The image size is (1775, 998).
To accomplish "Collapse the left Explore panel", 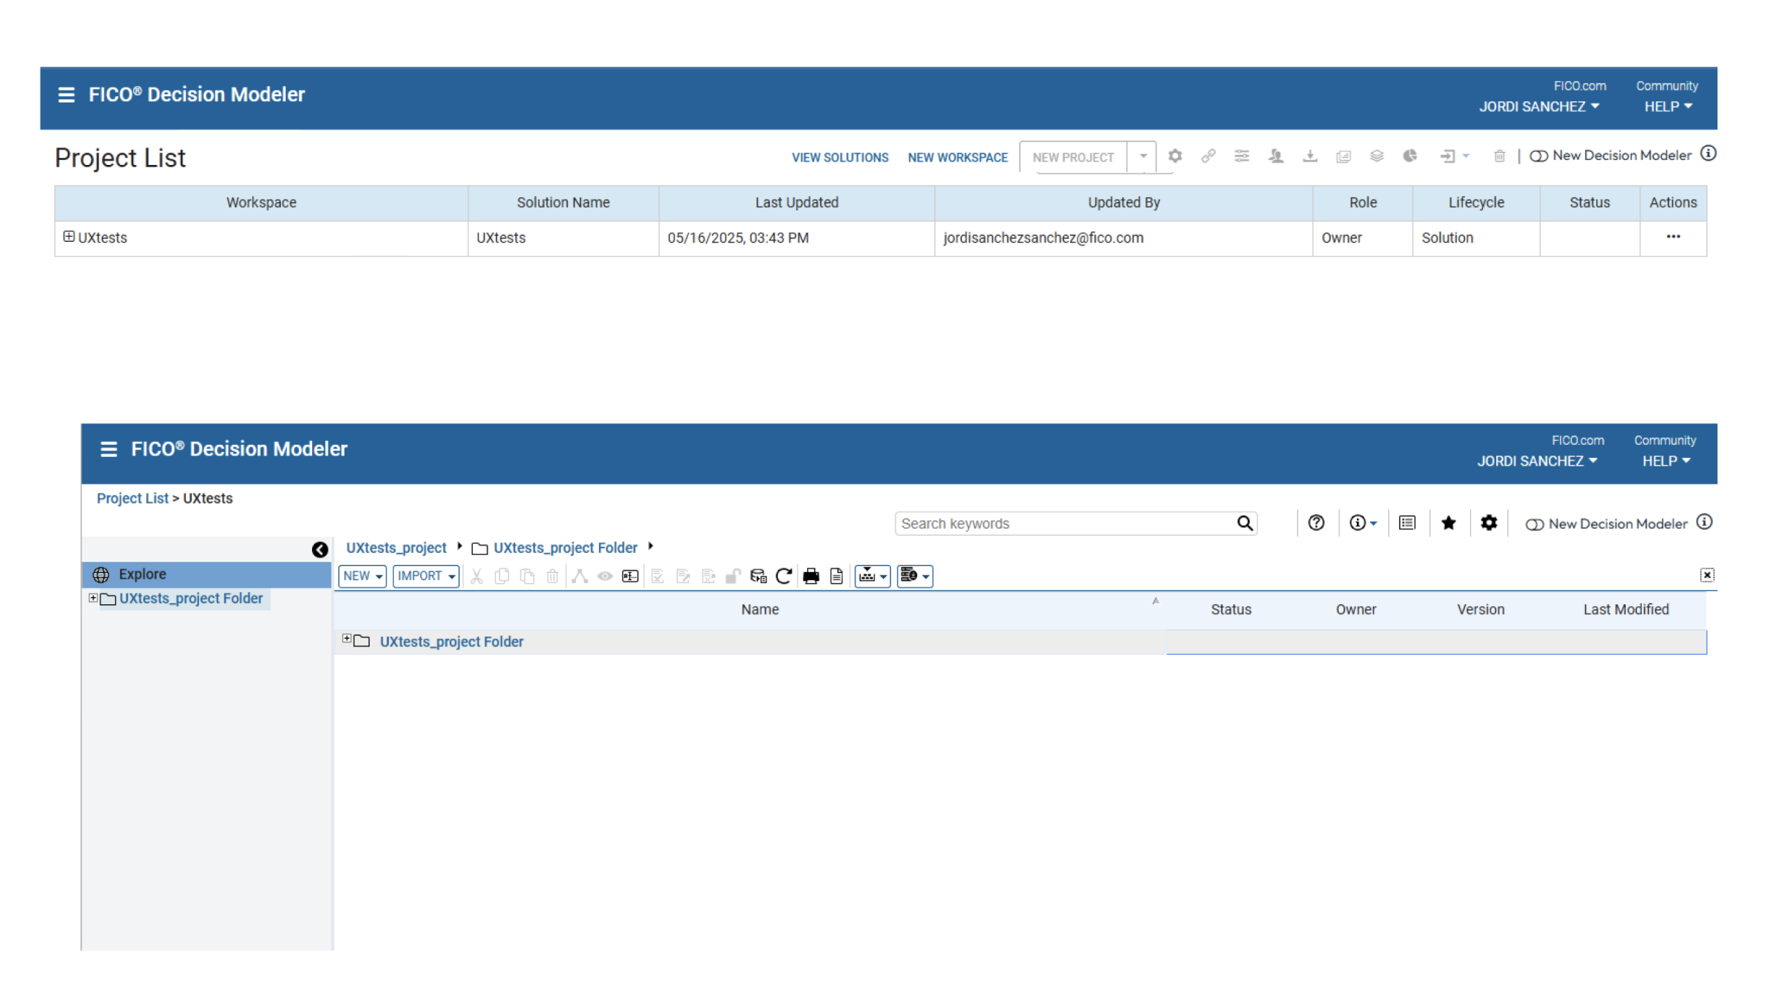I will pyautogui.click(x=320, y=550).
